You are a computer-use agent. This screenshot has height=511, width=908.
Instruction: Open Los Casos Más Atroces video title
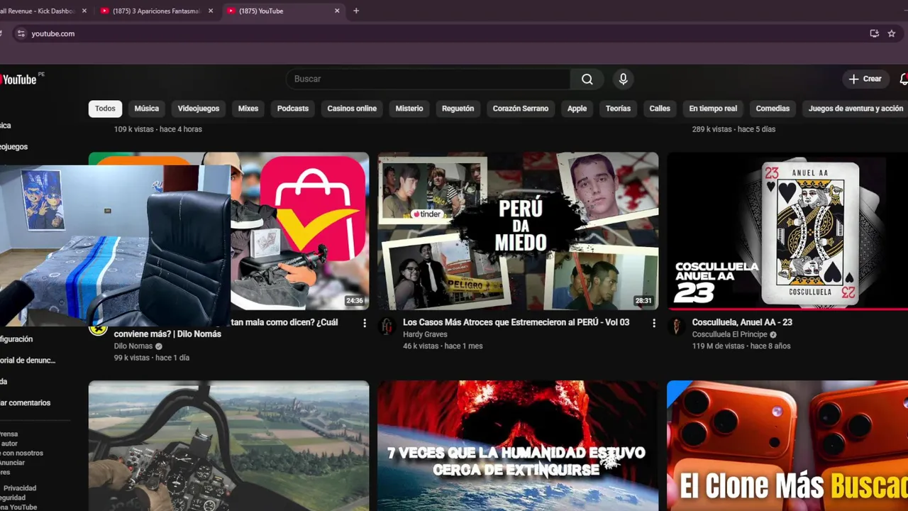pos(516,322)
